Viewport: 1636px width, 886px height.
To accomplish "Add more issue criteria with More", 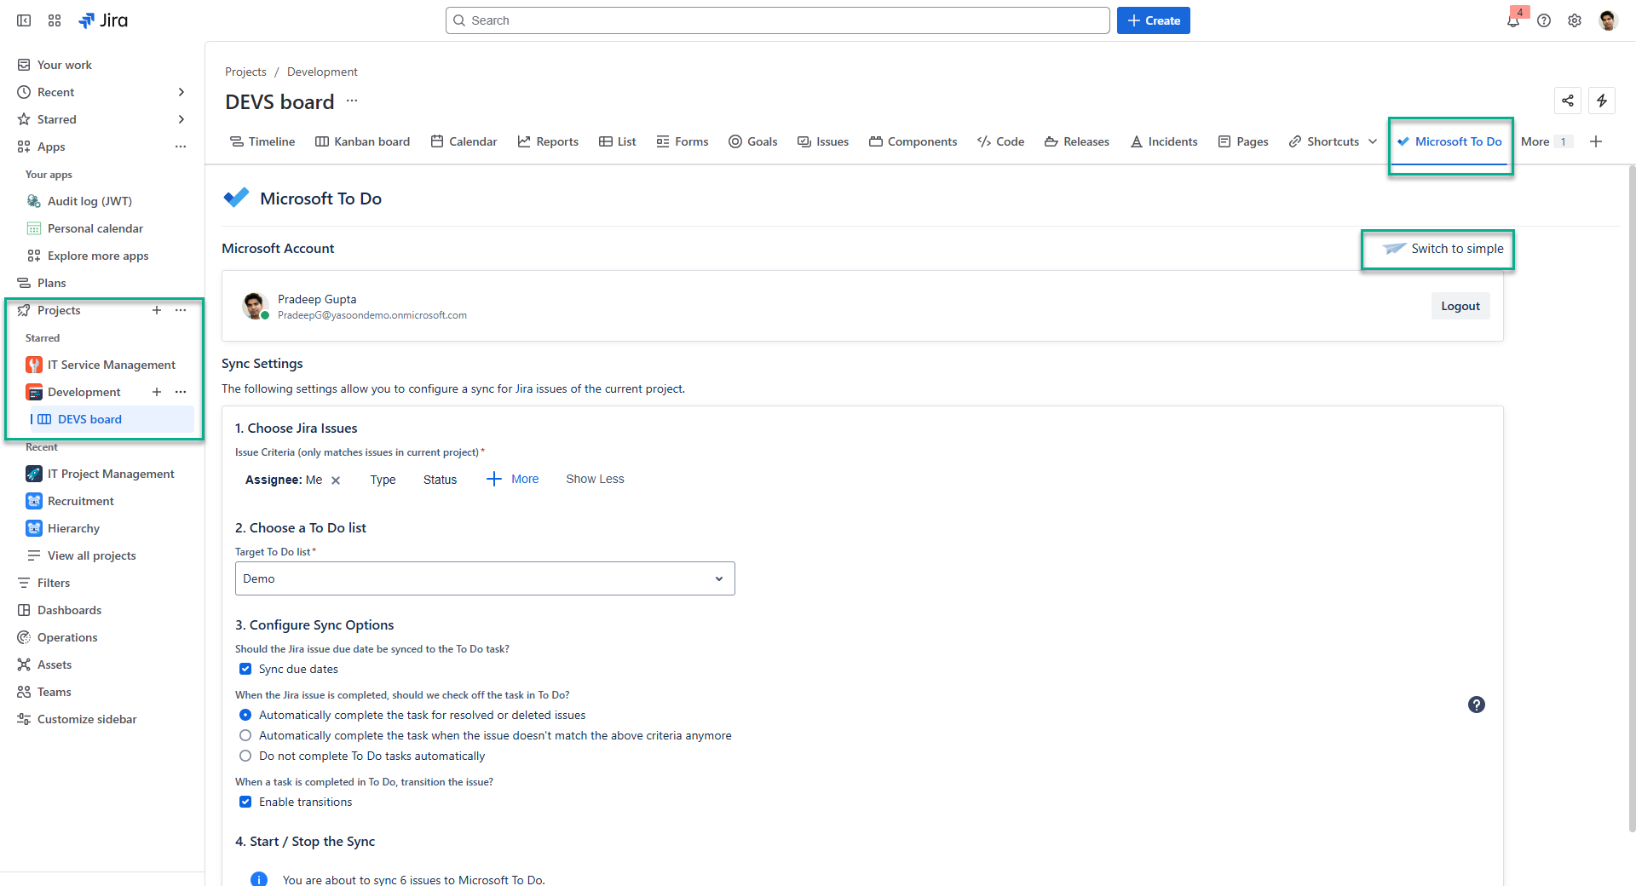I will pos(513,479).
